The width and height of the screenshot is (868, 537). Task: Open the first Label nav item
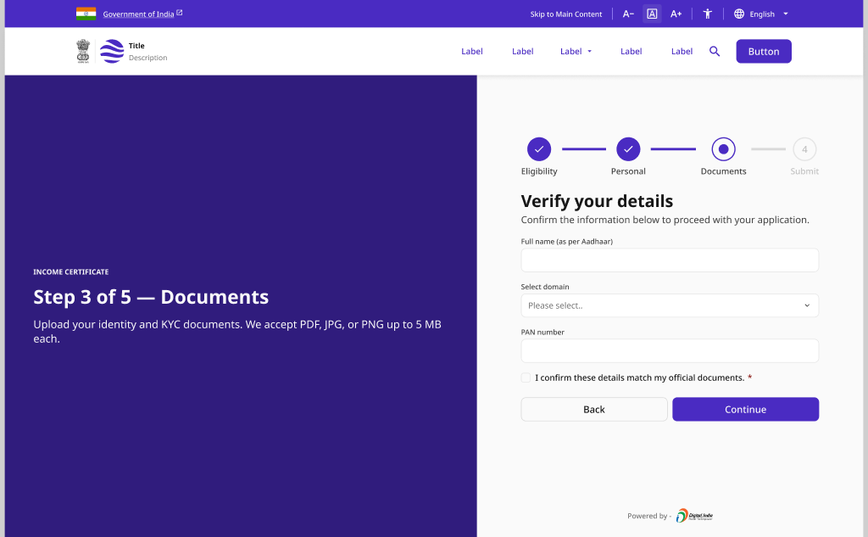pos(471,52)
